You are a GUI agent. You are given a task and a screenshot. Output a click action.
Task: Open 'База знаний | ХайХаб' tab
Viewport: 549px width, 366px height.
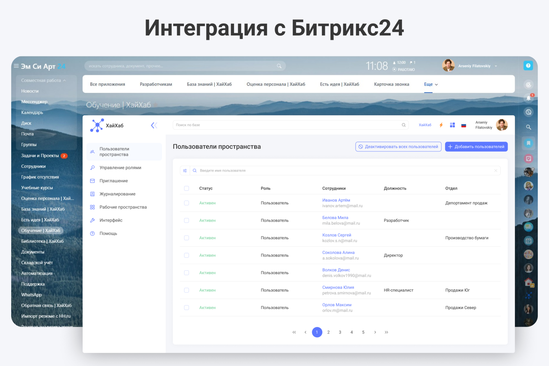(209, 84)
